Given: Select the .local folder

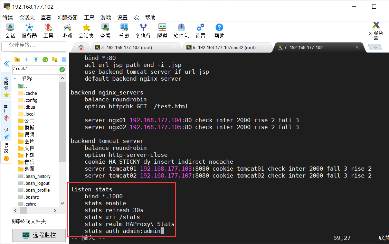Looking at the screenshot, I should (26, 114).
